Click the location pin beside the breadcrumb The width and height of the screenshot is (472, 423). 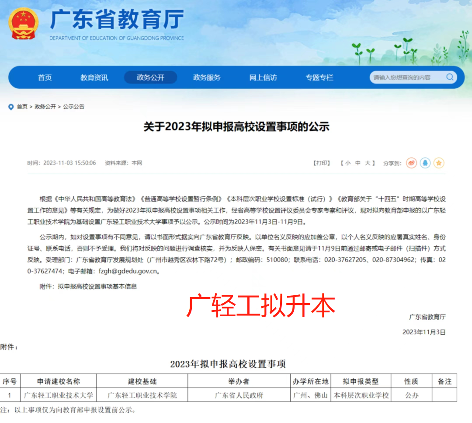pos(10,107)
